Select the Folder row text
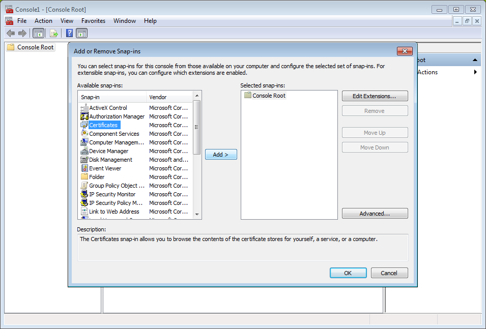486x329 pixels. 97,177
